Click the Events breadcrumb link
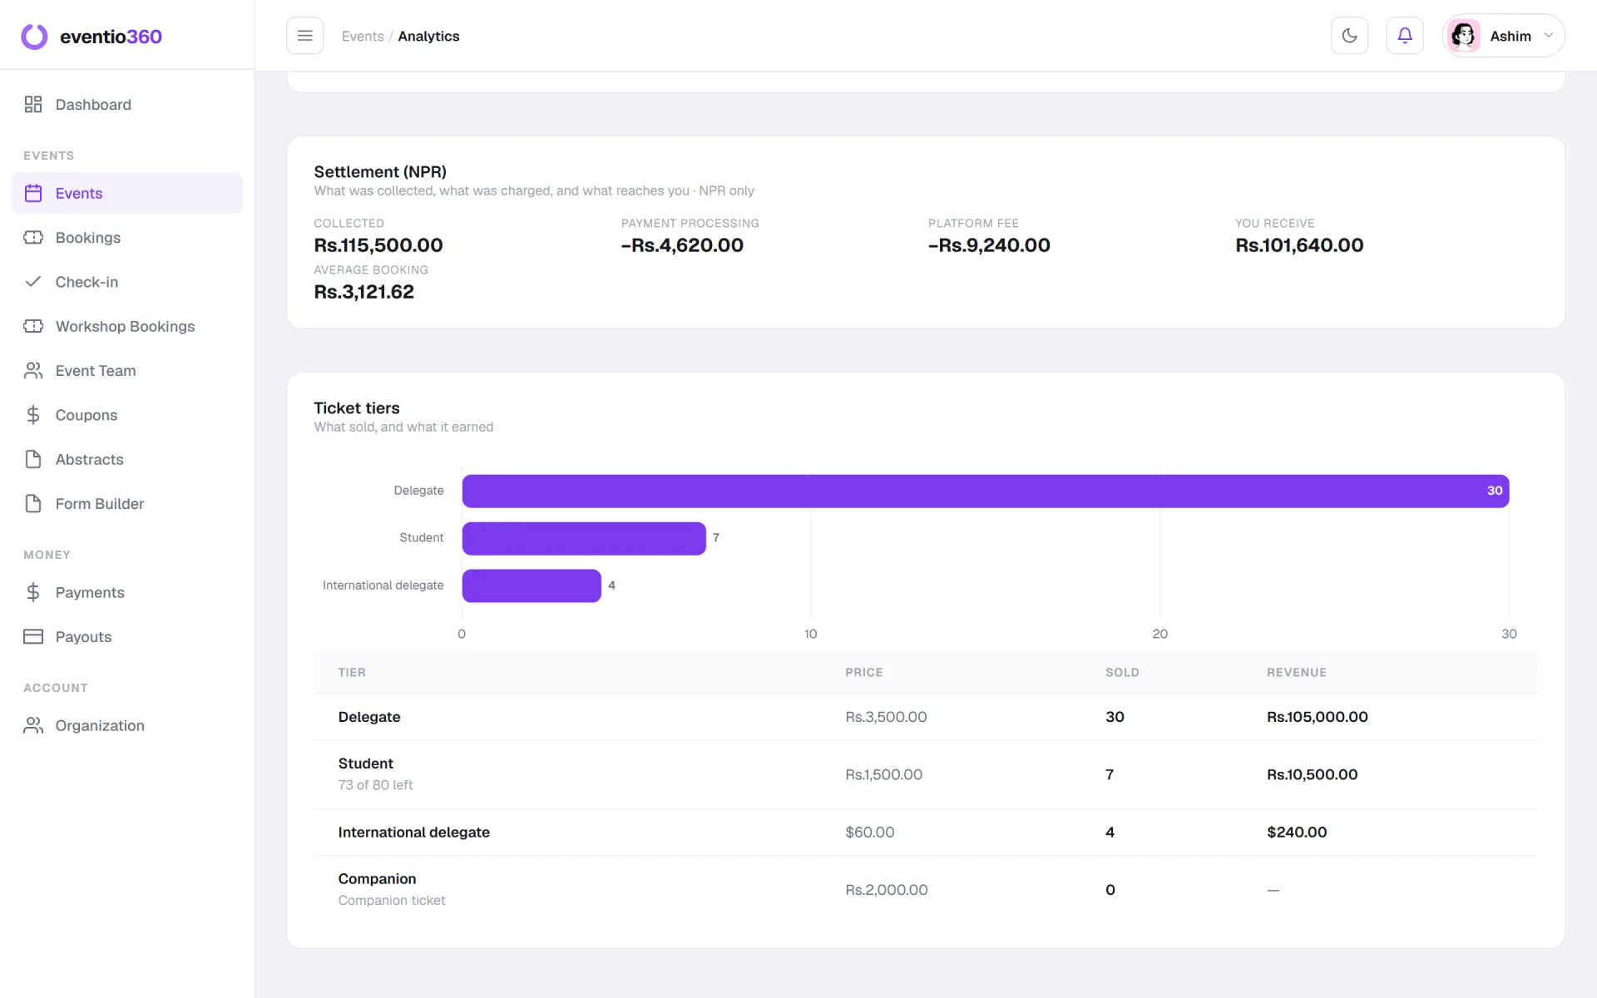Screen dimensions: 1597x998 coord(363,36)
